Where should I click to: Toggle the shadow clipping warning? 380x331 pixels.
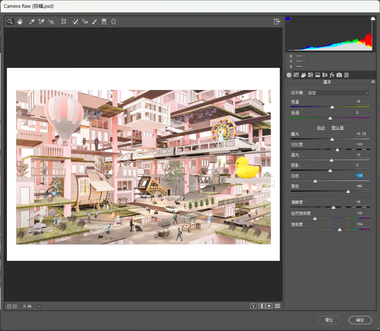(x=288, y=19)
